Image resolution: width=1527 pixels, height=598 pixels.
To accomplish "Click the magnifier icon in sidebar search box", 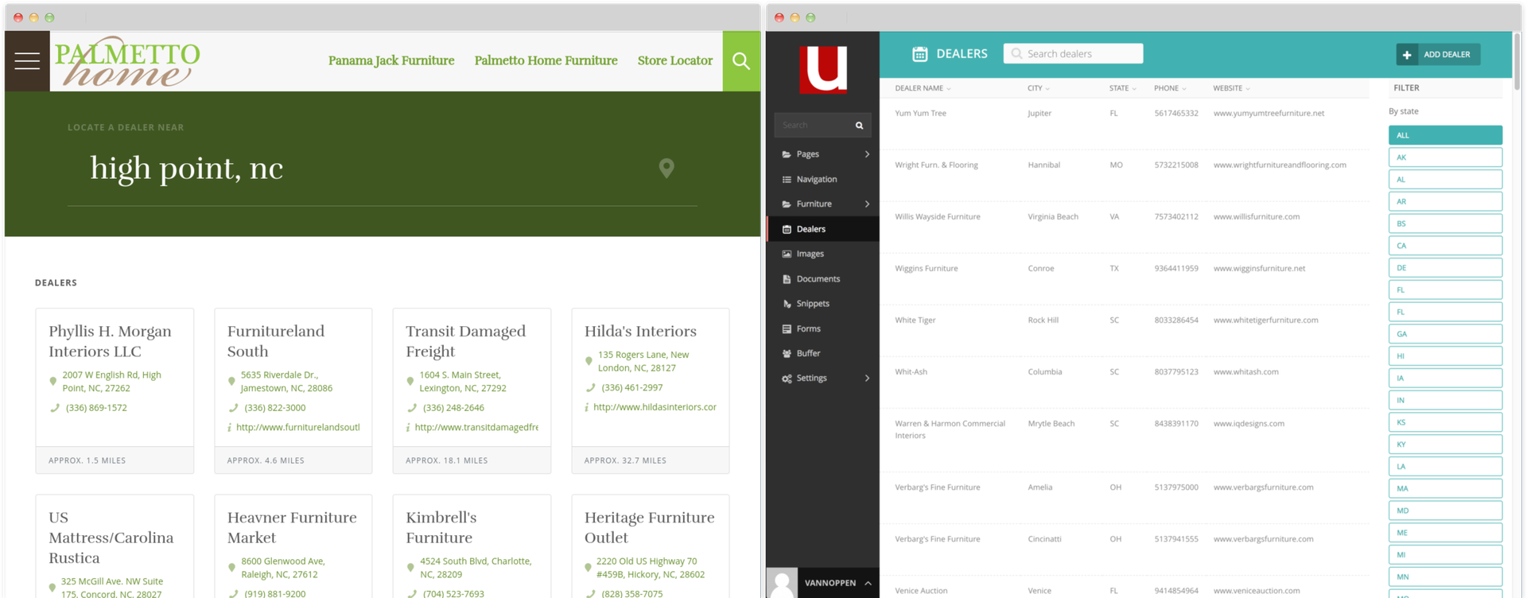I will tap(859, 126).
